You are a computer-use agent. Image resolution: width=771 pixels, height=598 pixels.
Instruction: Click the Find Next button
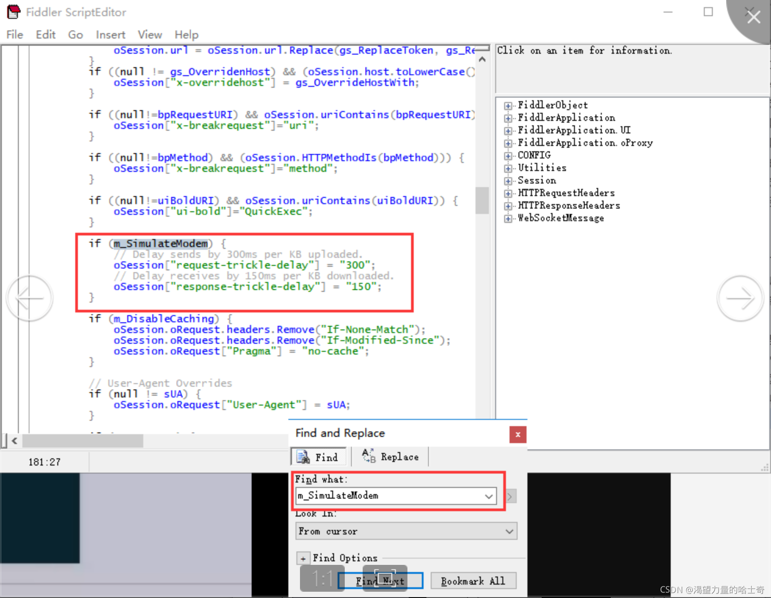[381, 581]
